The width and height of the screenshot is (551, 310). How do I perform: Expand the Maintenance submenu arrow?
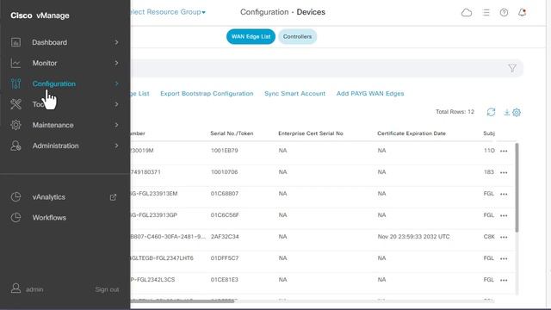click(116, 125)
